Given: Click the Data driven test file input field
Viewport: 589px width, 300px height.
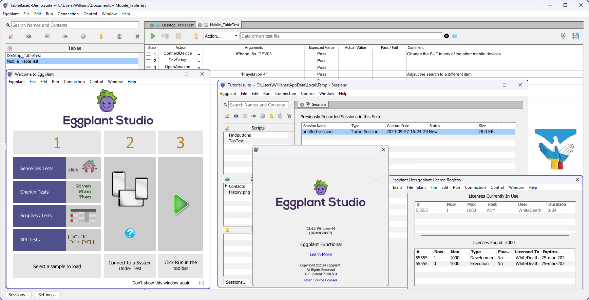Looking at the screenshot, I should point(341,36).
